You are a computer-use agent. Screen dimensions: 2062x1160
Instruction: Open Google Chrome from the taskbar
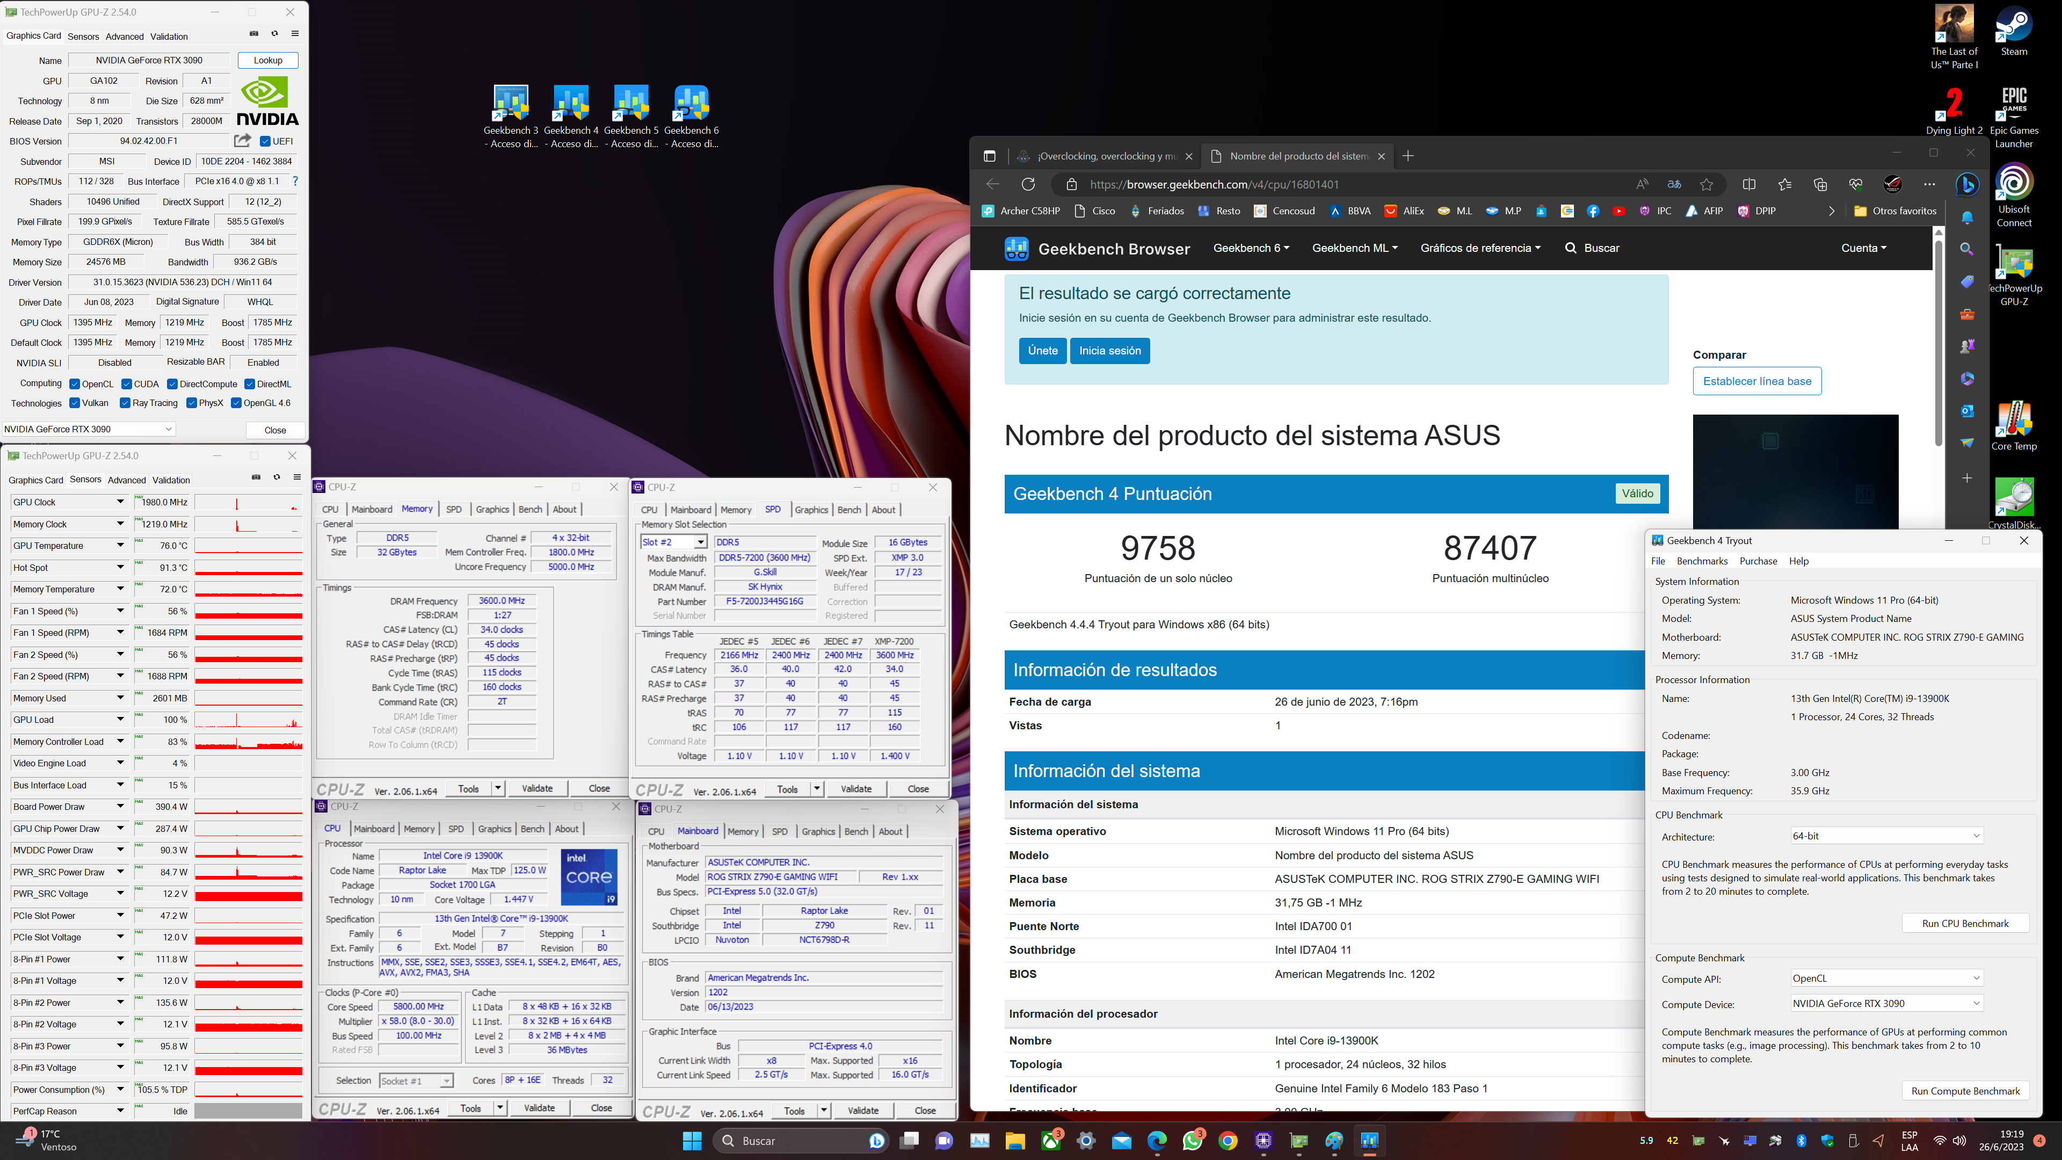(1228, 1141)
